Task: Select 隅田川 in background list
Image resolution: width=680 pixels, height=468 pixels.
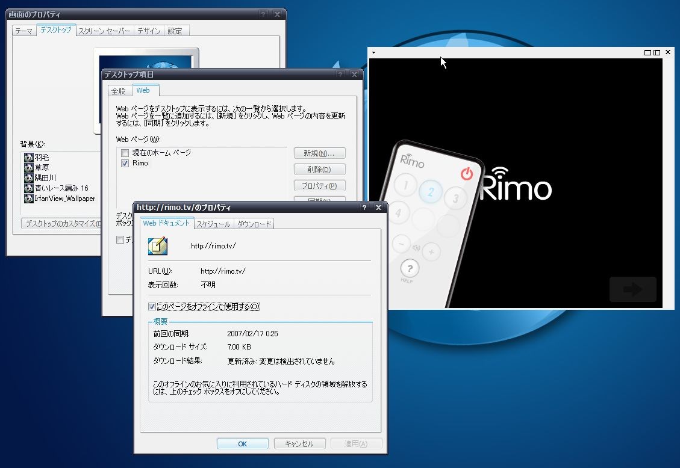Action: (45, 178)
